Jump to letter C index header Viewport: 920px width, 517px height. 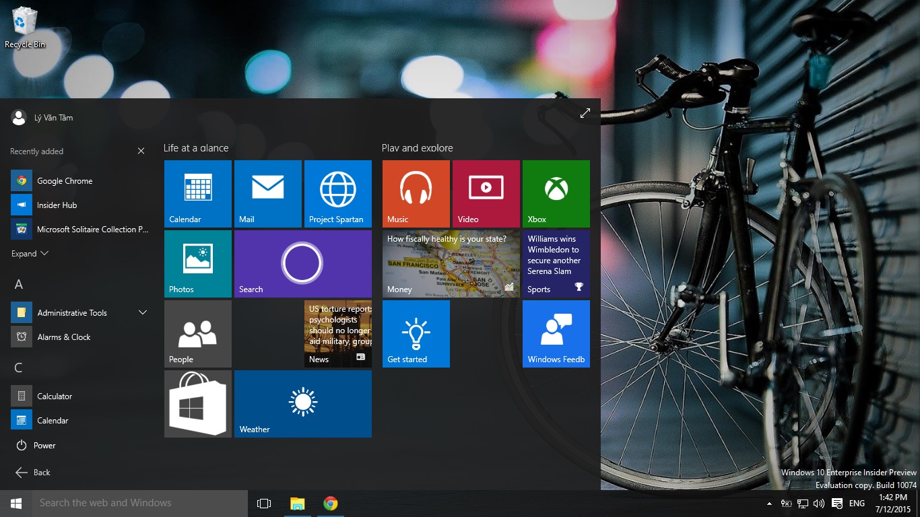click(x=19, y=368)
